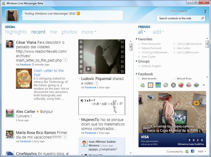Expand the 'add' dropdown under Friends
Screen dimensions: 211x157
[158, 32]
